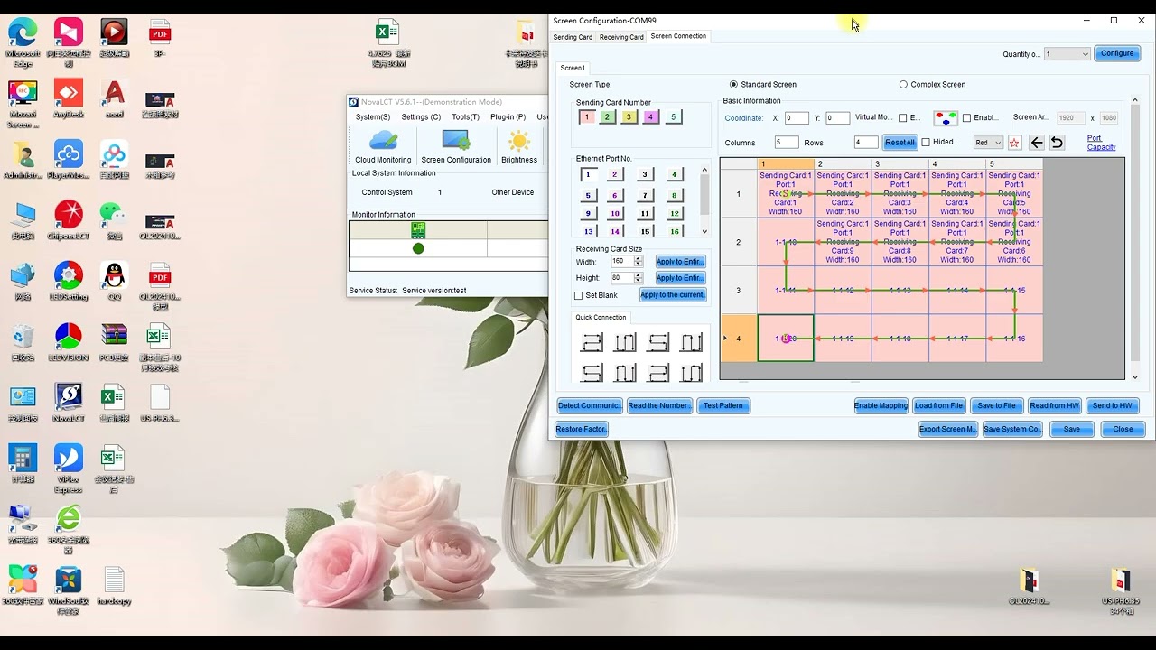The height and width of the screenshot is (650, 1156).
Task: Click the red-green-blue dots icon
Action: [946, 118]
